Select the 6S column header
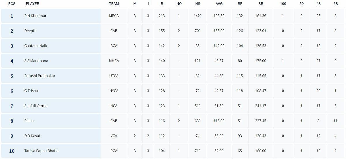346x159 pixels. 335,4
